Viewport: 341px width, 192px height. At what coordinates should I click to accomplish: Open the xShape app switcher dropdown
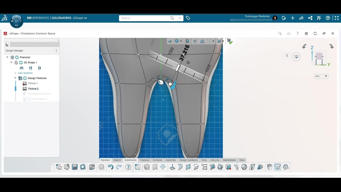click(86, 18)
